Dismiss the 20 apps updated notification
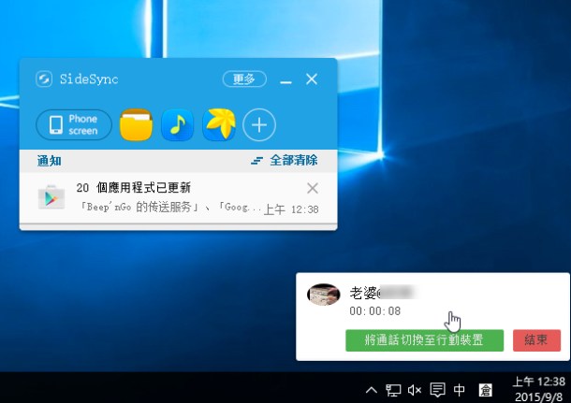Screen dimensions: 571x403 (x=313, y=188)
